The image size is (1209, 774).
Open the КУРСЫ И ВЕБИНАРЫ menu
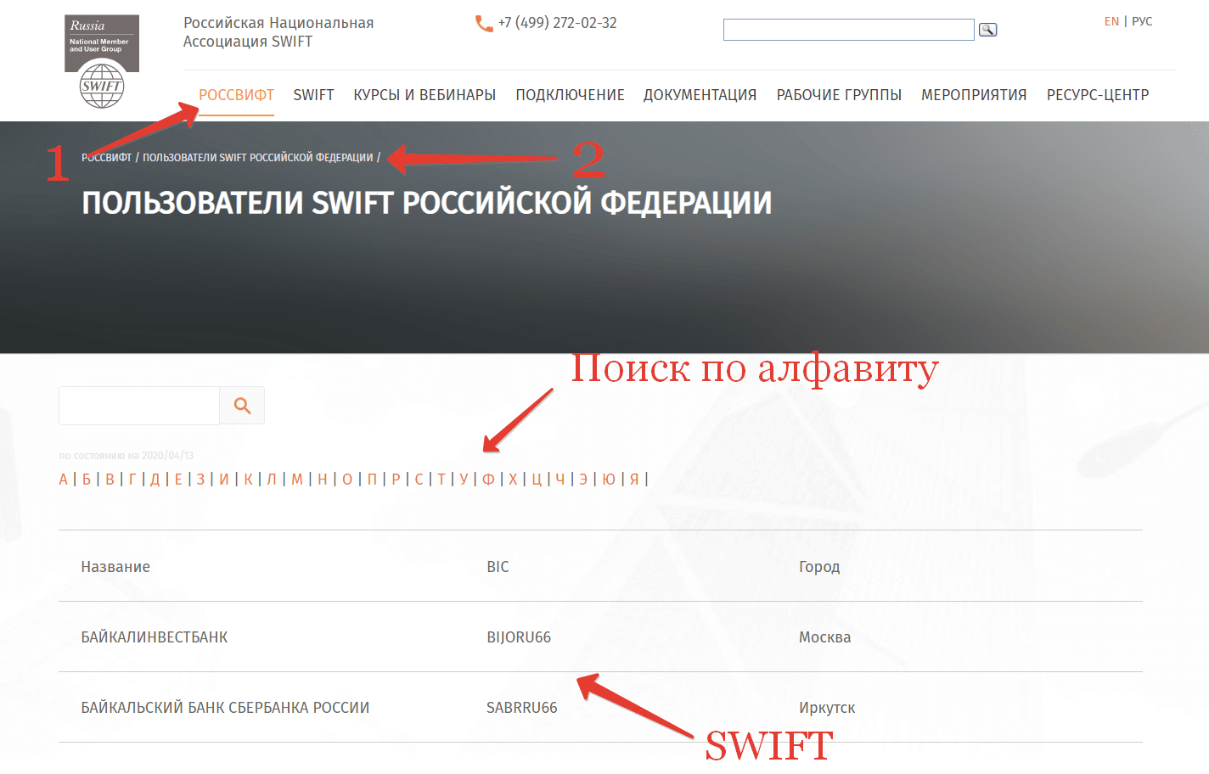click(425, 95)
